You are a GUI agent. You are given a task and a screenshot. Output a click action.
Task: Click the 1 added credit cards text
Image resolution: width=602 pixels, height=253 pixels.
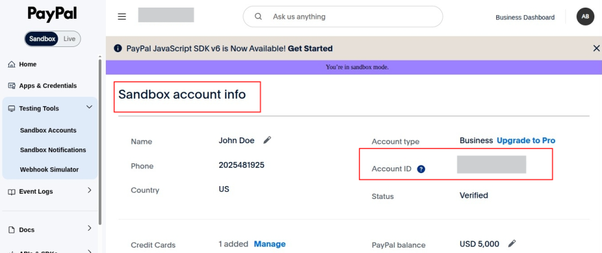coord(233,244)
